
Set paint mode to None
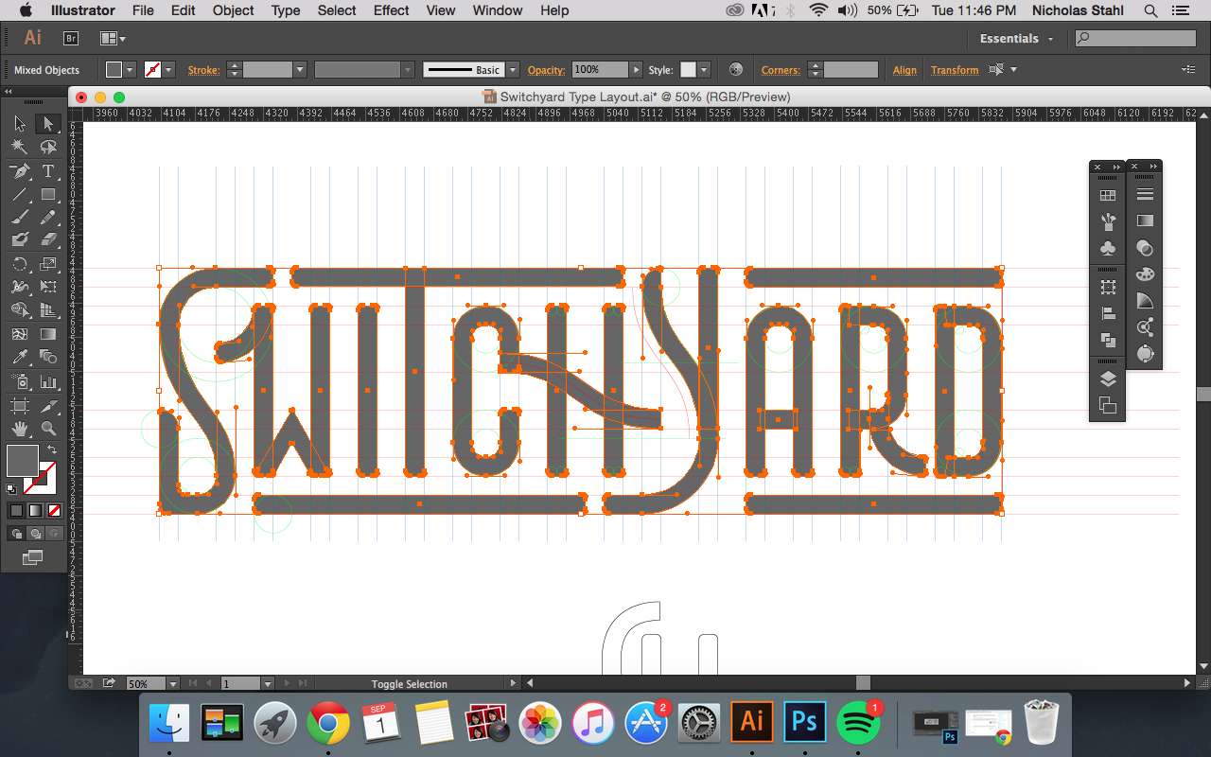(x=54, y=511)
